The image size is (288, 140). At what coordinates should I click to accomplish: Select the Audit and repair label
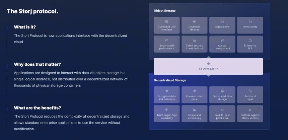[x=250, y=98]
